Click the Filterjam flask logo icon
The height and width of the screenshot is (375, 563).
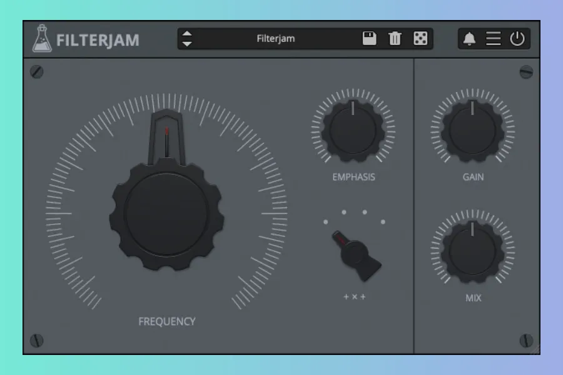(42, 39)
